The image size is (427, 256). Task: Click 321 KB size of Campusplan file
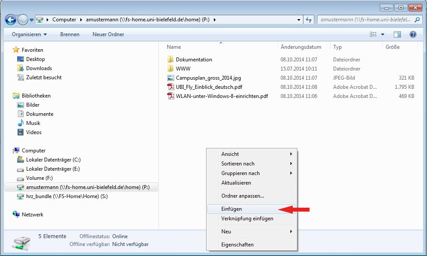(x=406, y=78)
